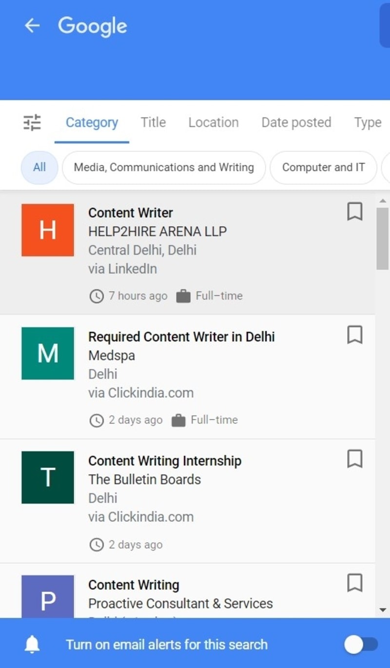
Task: Click the bell icon in the alerts bar
Action: pos(31,644)
